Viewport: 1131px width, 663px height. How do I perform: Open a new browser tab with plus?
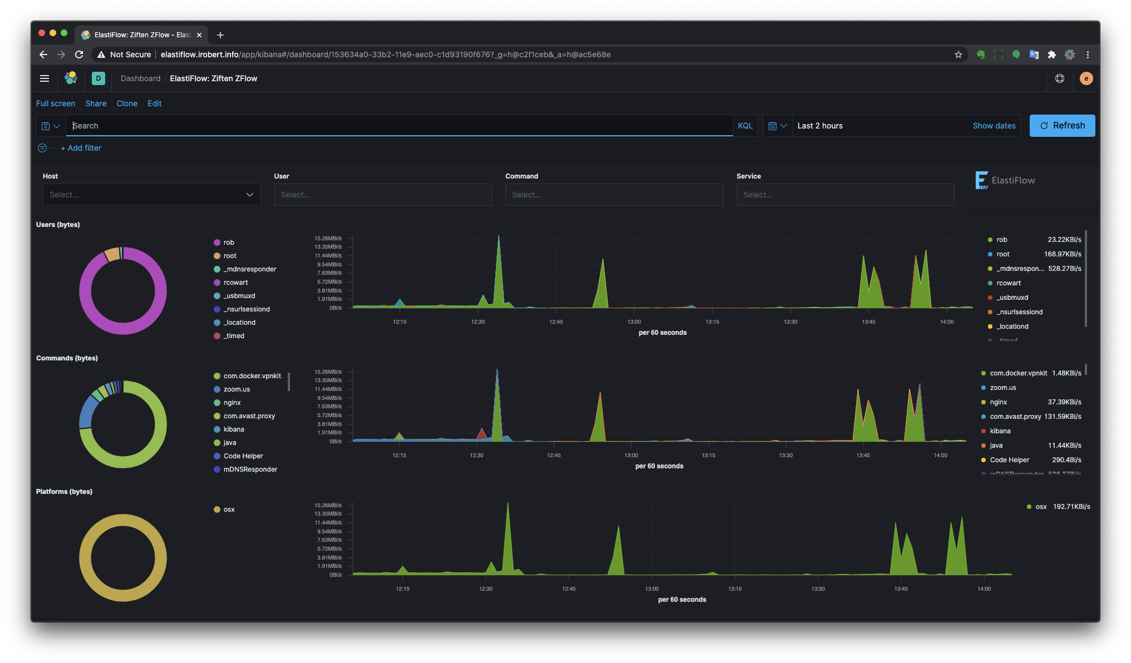(x=220, y=35)
